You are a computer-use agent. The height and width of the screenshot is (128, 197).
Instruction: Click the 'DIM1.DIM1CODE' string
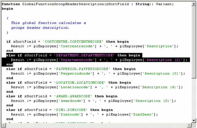[71, 110]
